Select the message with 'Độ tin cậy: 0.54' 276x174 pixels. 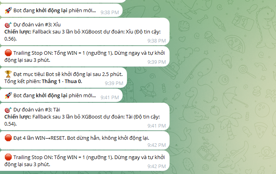tap(84, 117)
